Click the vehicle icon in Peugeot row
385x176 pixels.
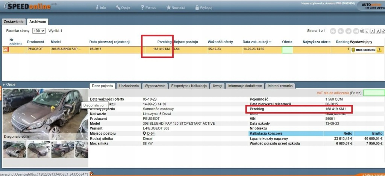tap(6, 50)
